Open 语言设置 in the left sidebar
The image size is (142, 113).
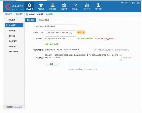point(12,30)
